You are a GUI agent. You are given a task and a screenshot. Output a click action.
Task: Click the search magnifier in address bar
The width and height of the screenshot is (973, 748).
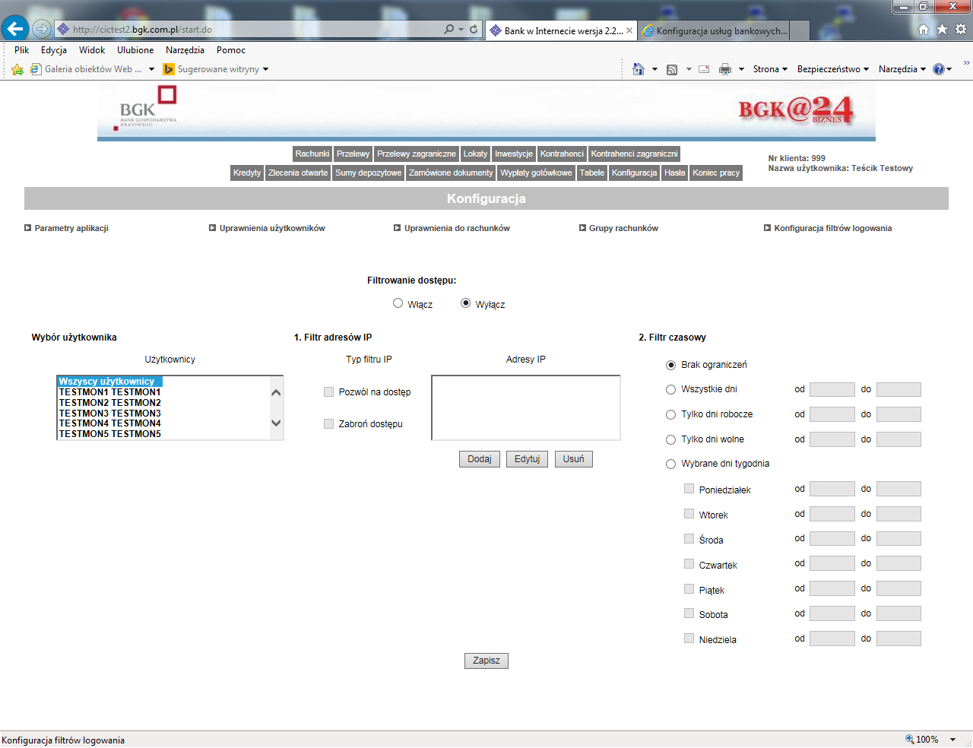[x=448, y=29]
